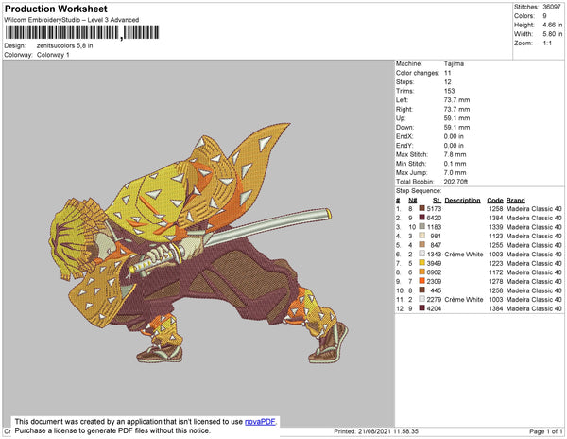The width and height of the screenshot is (567, 439).
Task: Select the N# column header
Action: pos(413,201)
